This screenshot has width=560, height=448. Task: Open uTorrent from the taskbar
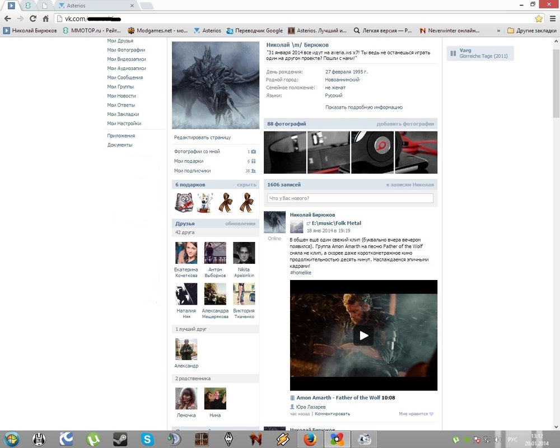pyautogui.click(x=93, y=439)
